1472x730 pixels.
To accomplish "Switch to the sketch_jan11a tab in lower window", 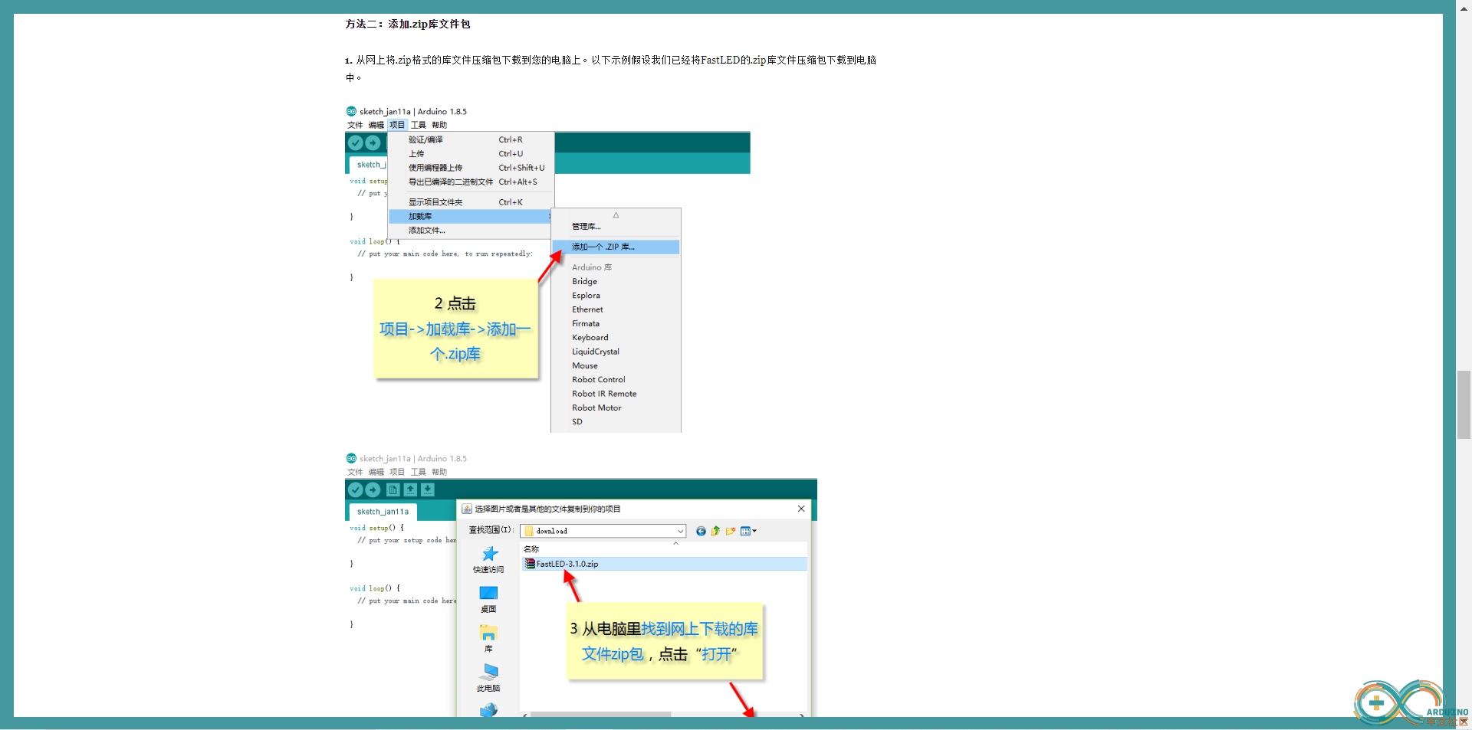I will click(x=383, y=512).
